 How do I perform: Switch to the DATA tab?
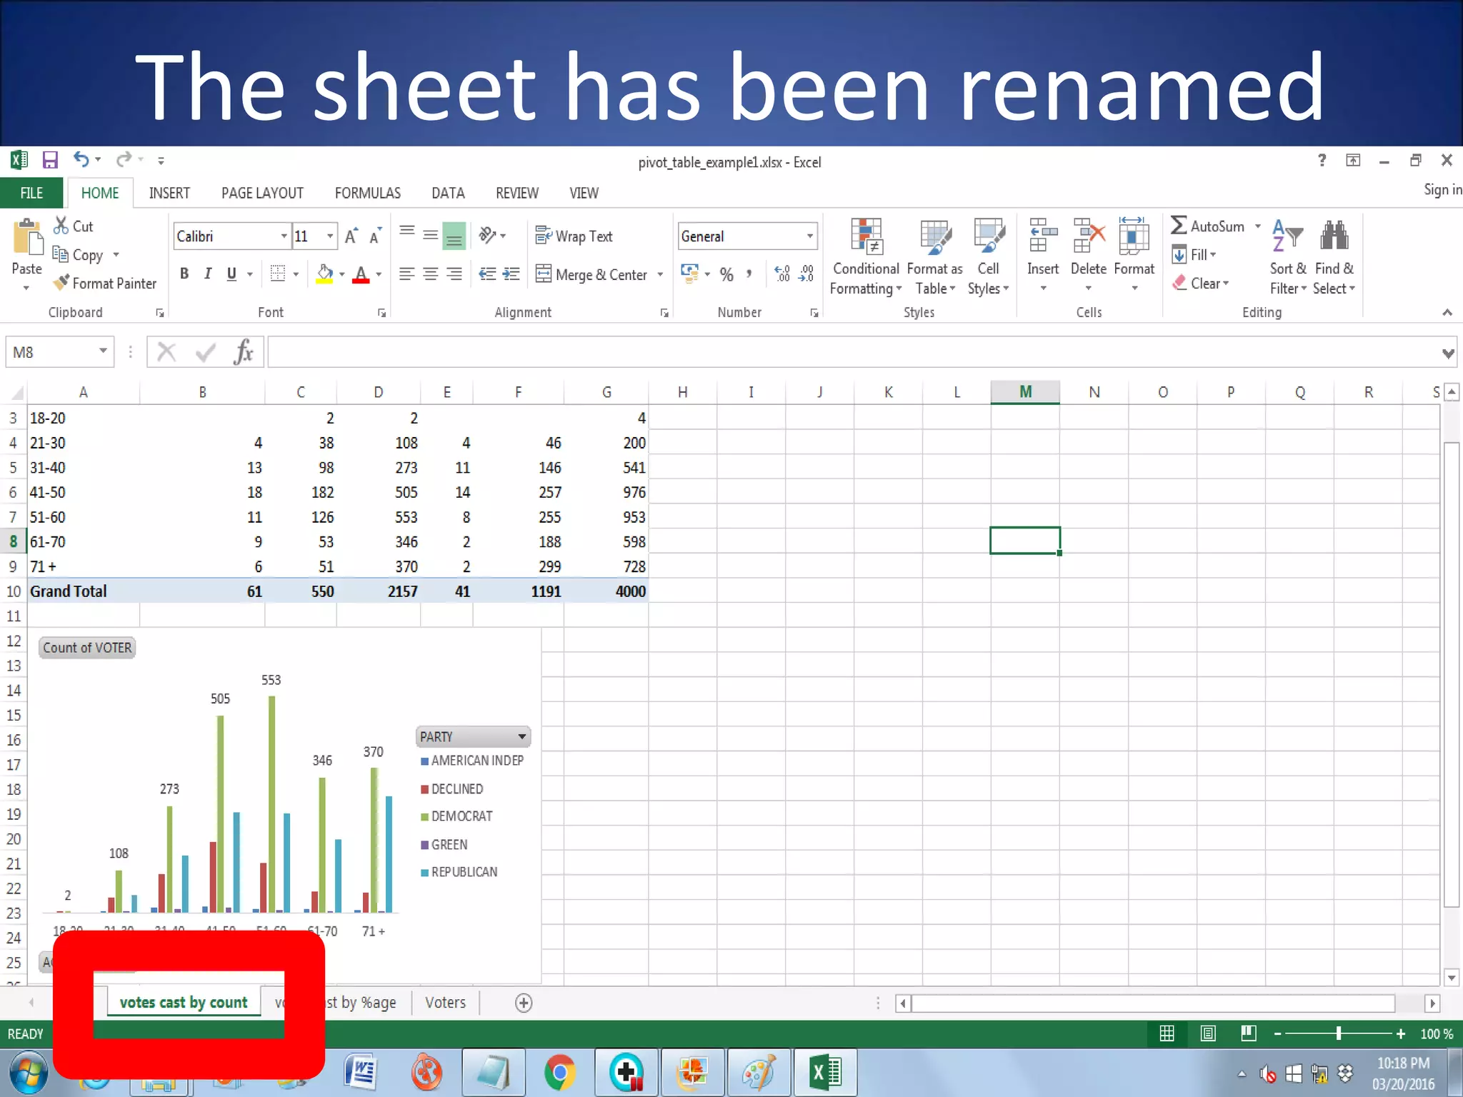448,193
